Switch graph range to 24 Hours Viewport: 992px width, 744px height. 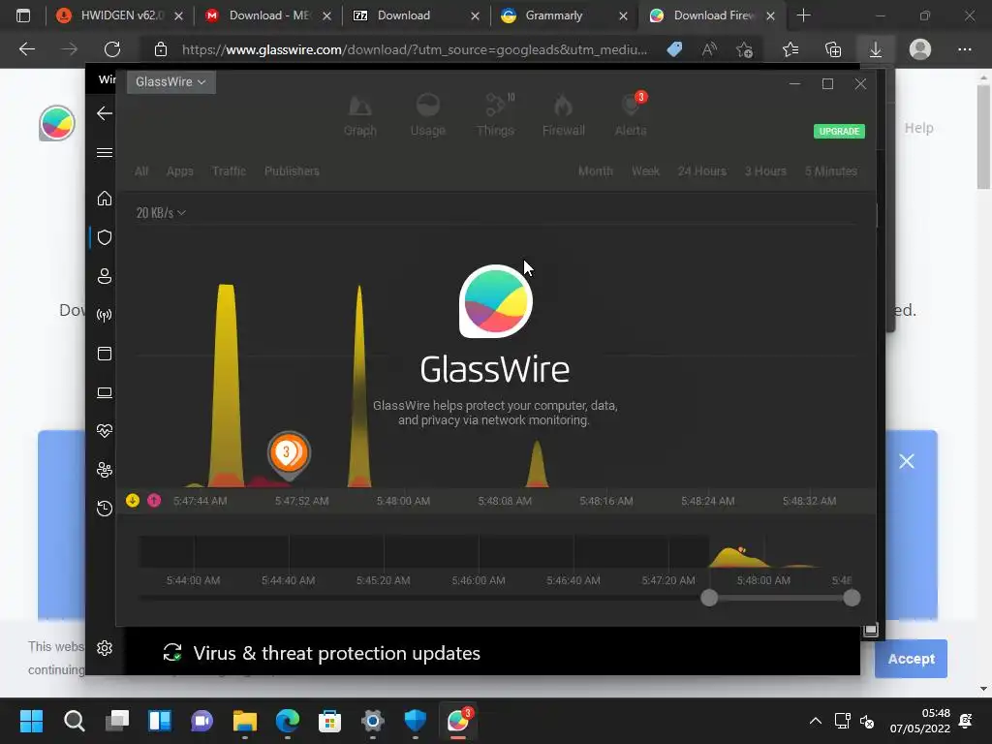[701, 170]
